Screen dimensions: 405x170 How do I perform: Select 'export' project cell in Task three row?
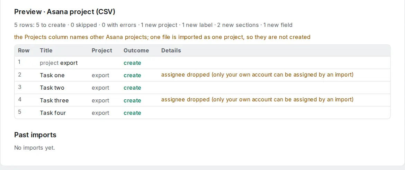(x=100, y=100)
